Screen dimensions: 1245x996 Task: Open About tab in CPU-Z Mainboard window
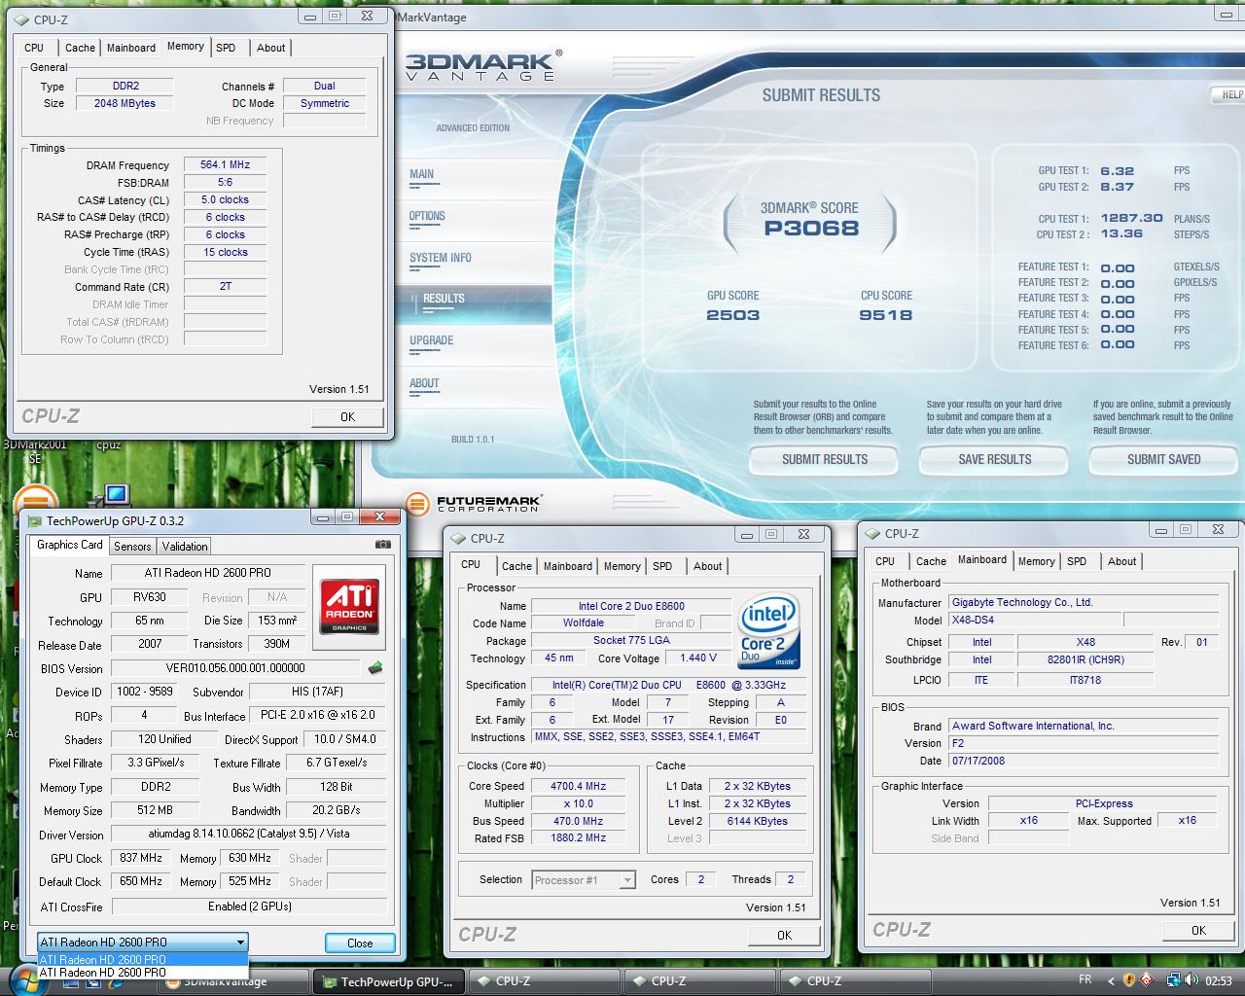(x=1121, y=561)
